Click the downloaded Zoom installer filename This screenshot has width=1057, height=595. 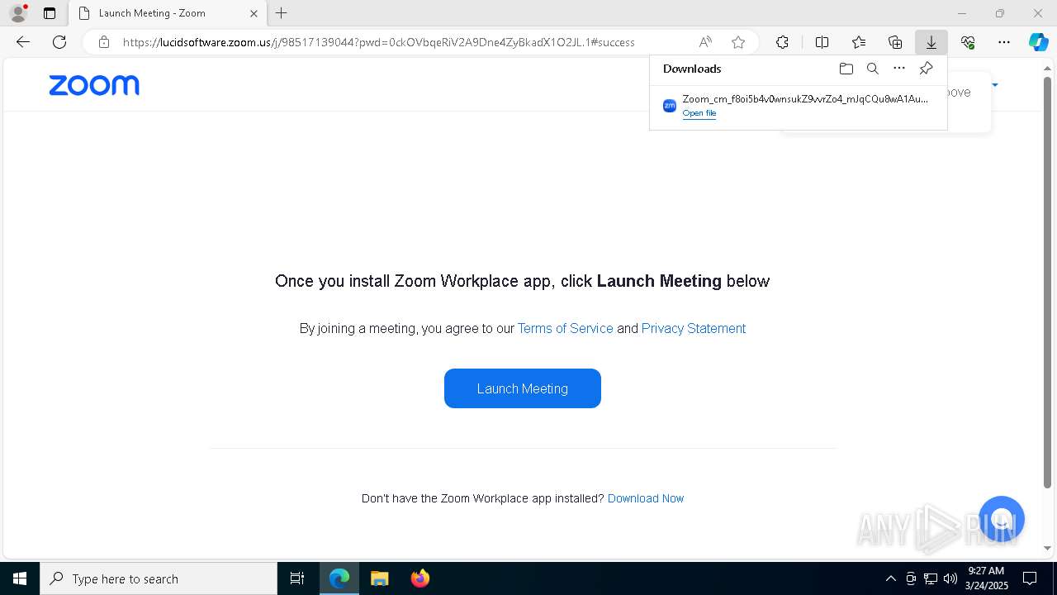[x=805, y=99]
